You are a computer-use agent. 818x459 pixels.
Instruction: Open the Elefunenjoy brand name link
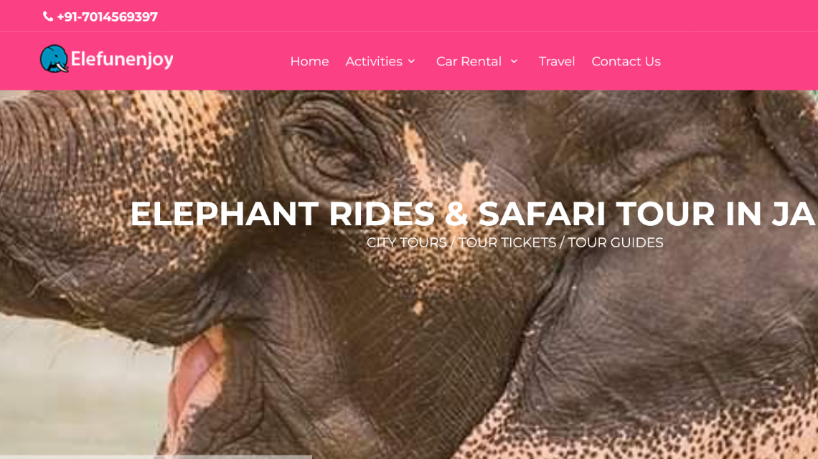(122, 60)
